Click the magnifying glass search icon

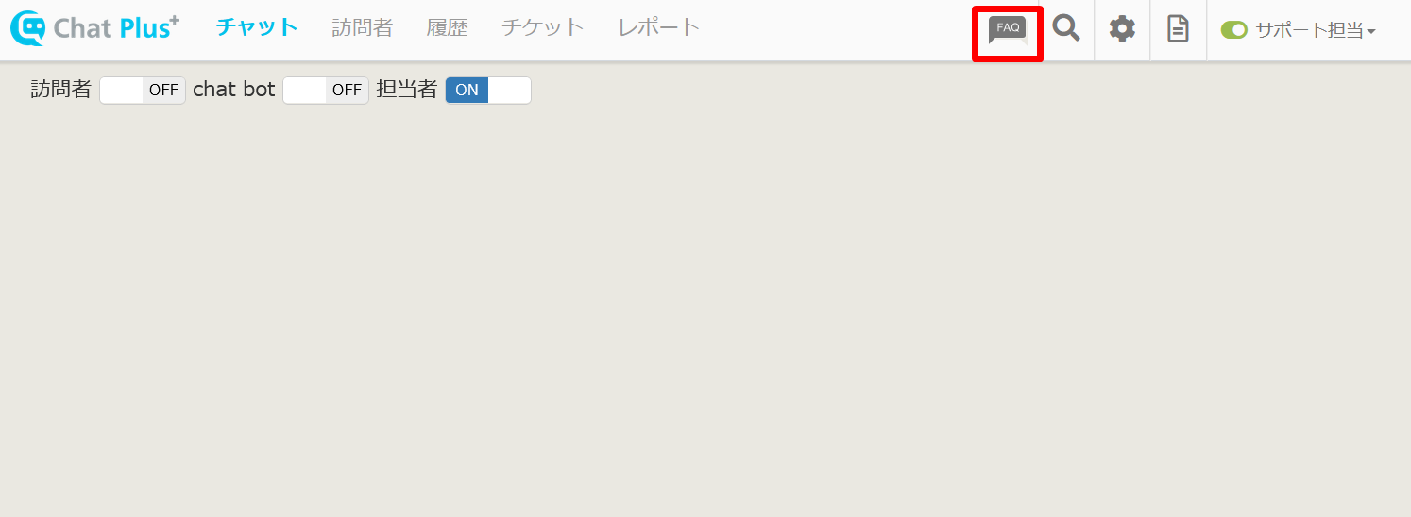tap(1066, 28)
